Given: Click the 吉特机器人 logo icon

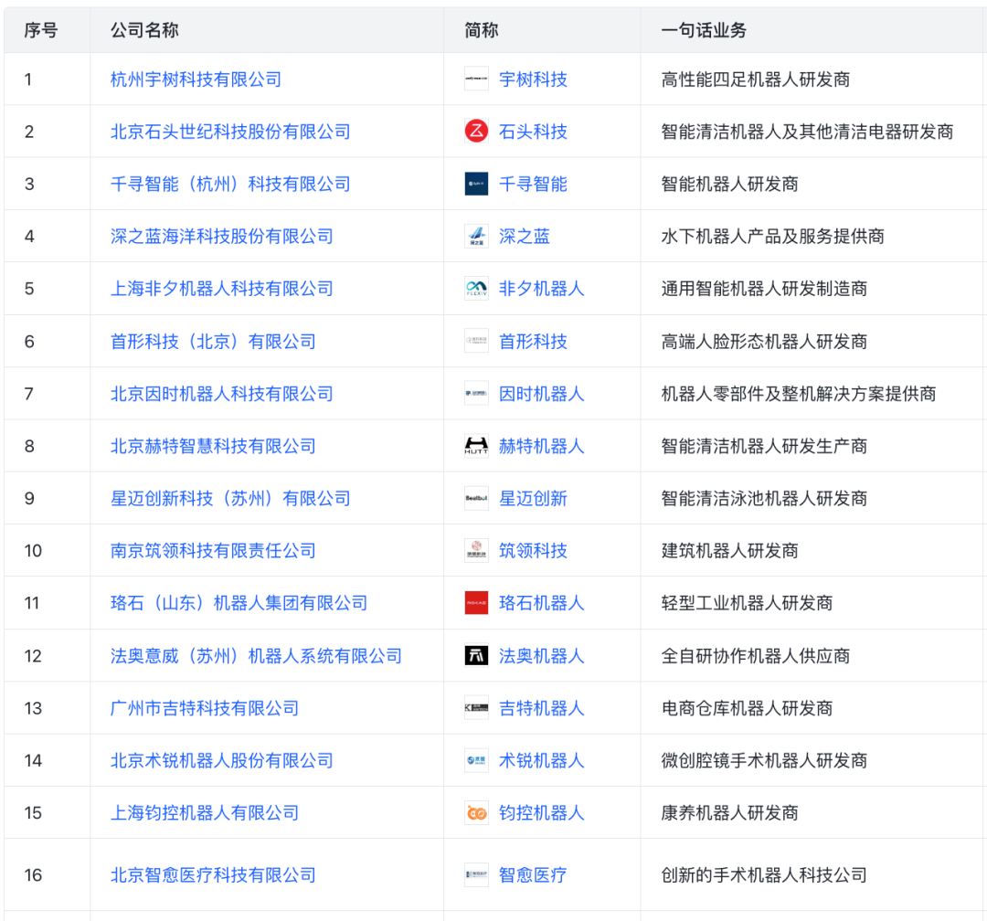Looking at the screenshot, I should click(476, 707).
